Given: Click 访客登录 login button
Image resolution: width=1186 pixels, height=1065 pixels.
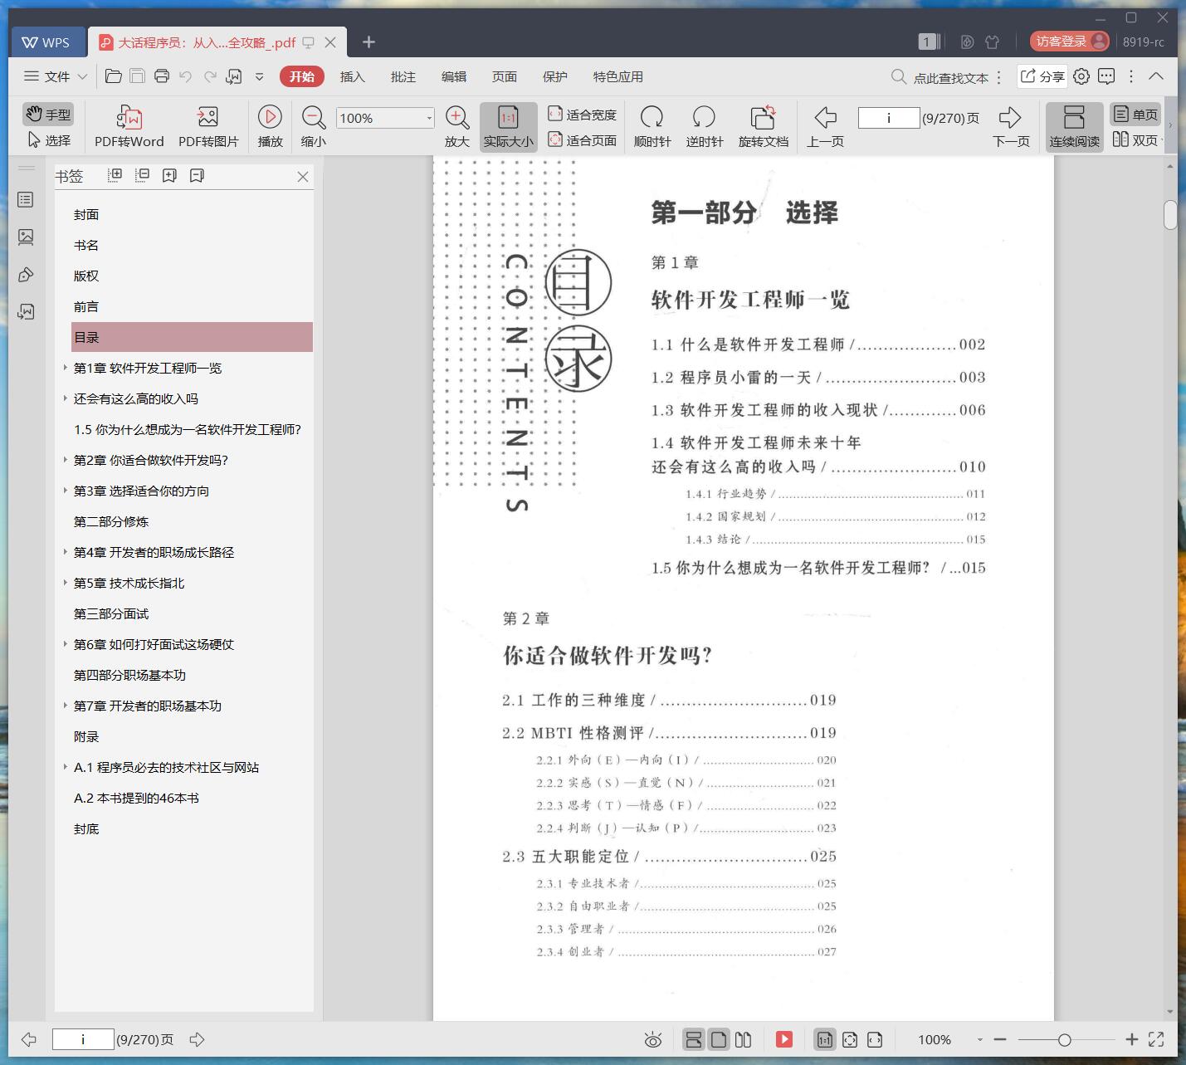Looking at the screenshot, I should 1070,42.
